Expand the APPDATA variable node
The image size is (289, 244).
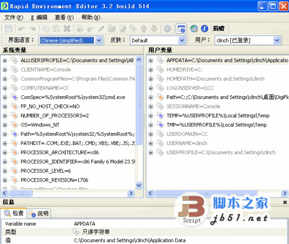[151, 61]
